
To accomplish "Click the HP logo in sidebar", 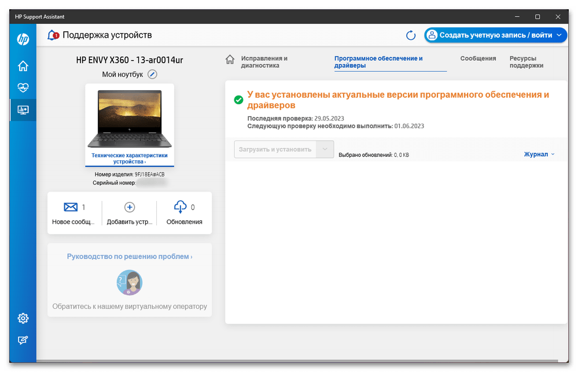I will (23, 39).
